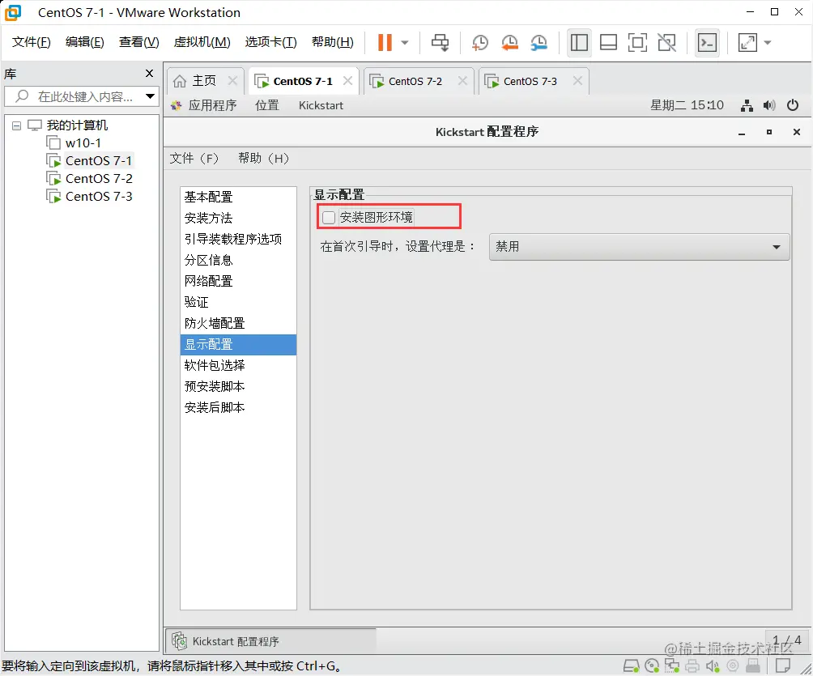Screen dimensions: 813x676
Task: Take a snapshot of this virtual machine
Action: click(x=479, y=43)
